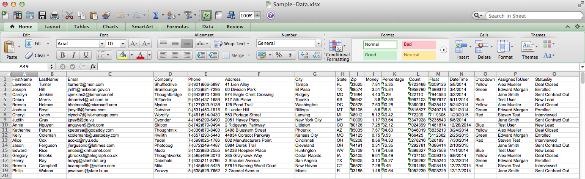Click the Delete cells icon
This screenshot has width=585, height=179.
[x=482, y=46]
